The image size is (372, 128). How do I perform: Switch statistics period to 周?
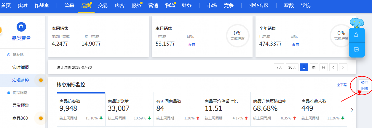(x=313, y=67)
